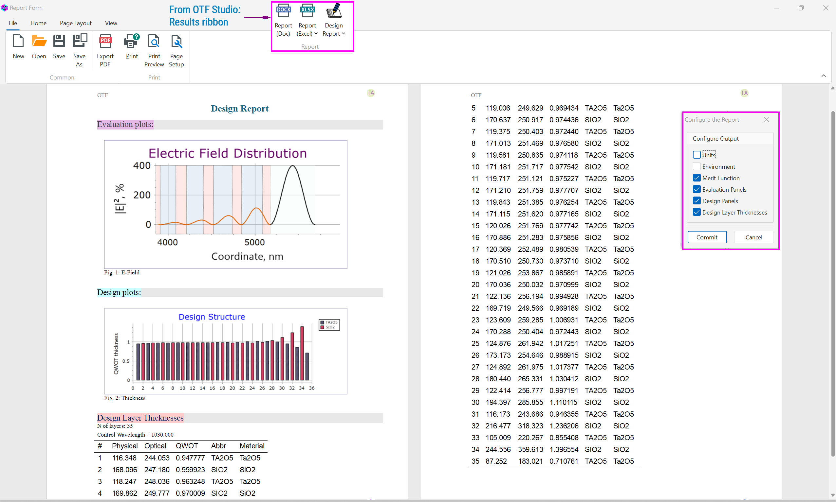Expand the Design Report dropdown arrow
836x502 pixels.
pyautogui.click(x=343, y=33)
